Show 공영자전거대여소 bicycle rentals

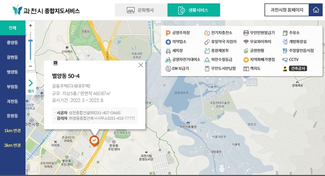183,60
